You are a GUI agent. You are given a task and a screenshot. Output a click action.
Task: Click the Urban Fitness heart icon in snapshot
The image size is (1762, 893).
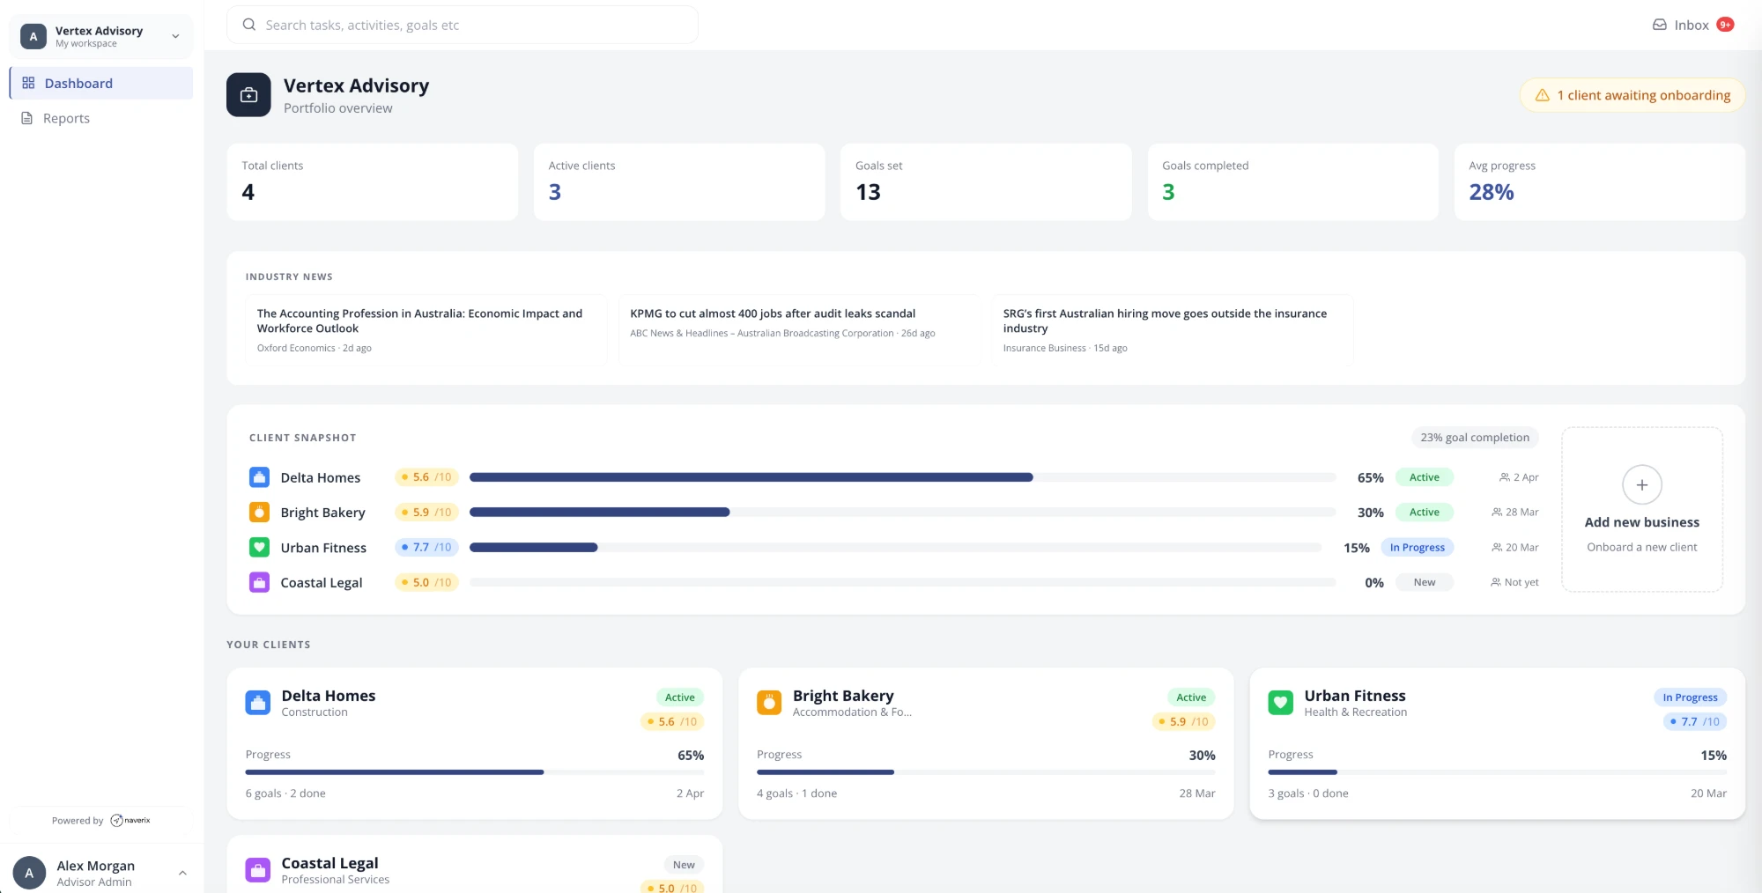click(x=259, y=548)
